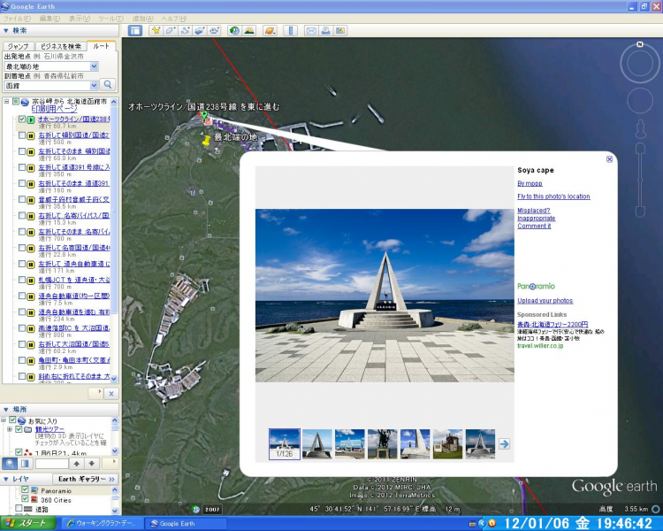Switch between Earth, Sky and planets icon
This screenshot has width=663, height=531.
pyautogui.click(x=270, y=30)
